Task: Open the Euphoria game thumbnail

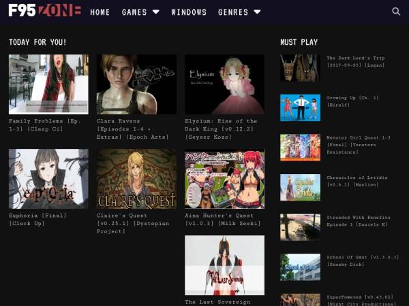Action: point(48,179)
